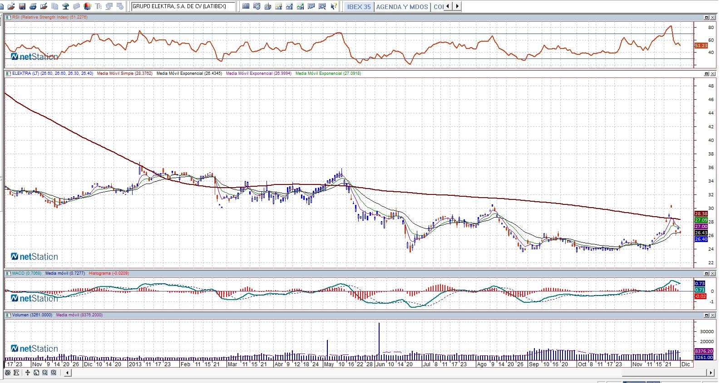
Task: Click the print icon in toolbar
Action: [x=33, y=6]
